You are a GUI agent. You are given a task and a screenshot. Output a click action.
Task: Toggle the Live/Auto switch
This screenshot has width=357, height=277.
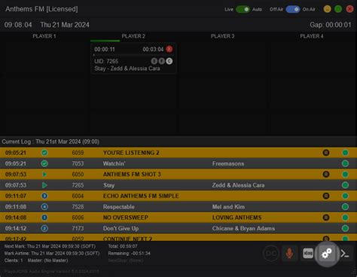click(x=243, y=9)
